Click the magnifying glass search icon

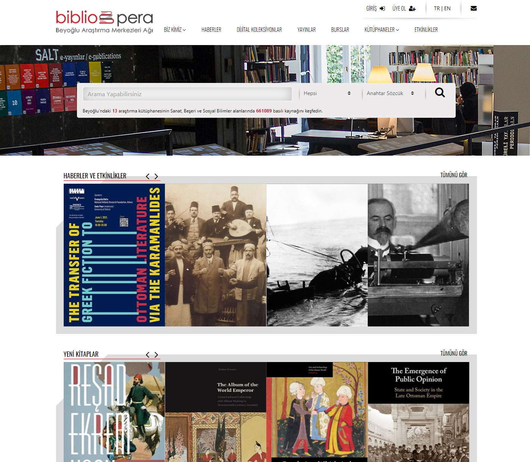(x=440, y=92)
